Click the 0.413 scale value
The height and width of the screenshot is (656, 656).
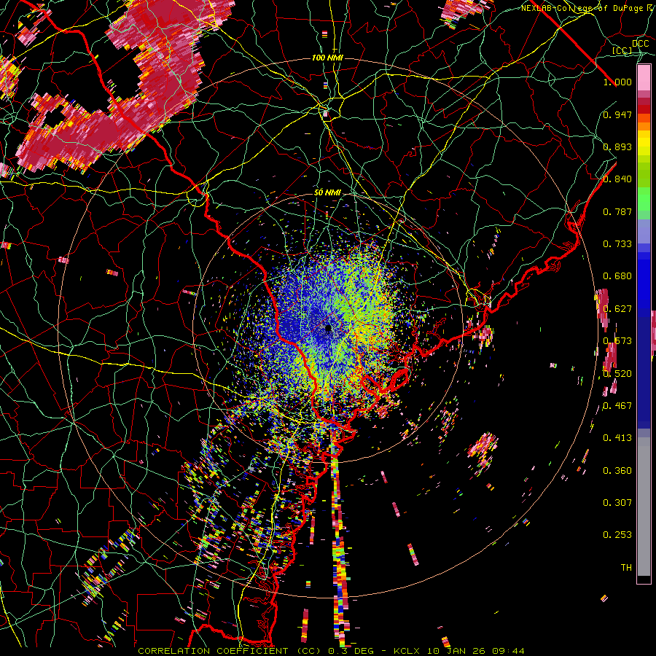pyautogui.click(x=617, y=438)
